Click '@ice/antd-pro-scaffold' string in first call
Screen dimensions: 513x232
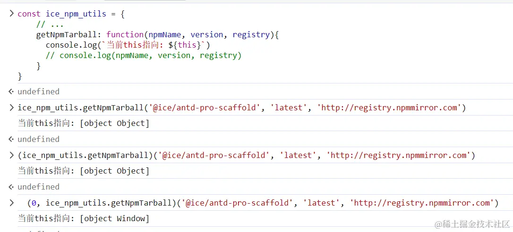click(x=205, y=108)
